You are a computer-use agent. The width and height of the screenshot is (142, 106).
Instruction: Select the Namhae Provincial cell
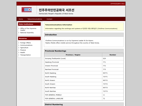(x=73, y=69)
